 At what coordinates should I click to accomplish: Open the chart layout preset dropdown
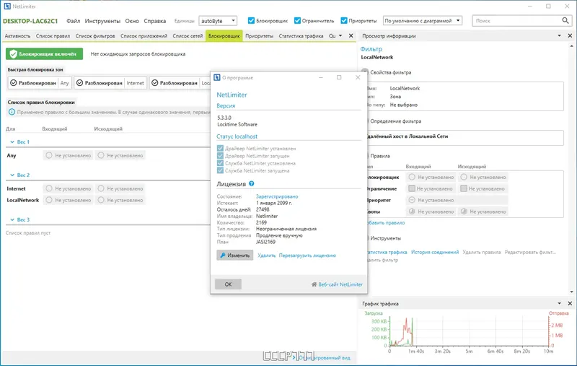423,21
